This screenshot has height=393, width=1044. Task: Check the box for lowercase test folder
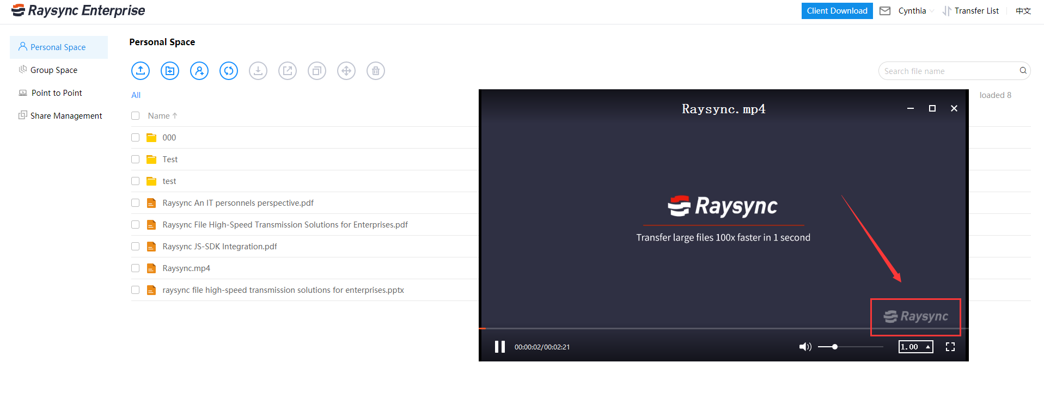(135, 181)
